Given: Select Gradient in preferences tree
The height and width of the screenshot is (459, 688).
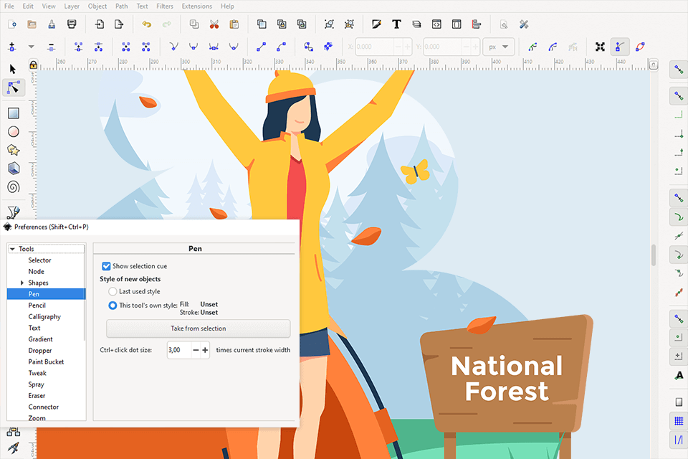Looking at the screenshot, I should 40,339.
